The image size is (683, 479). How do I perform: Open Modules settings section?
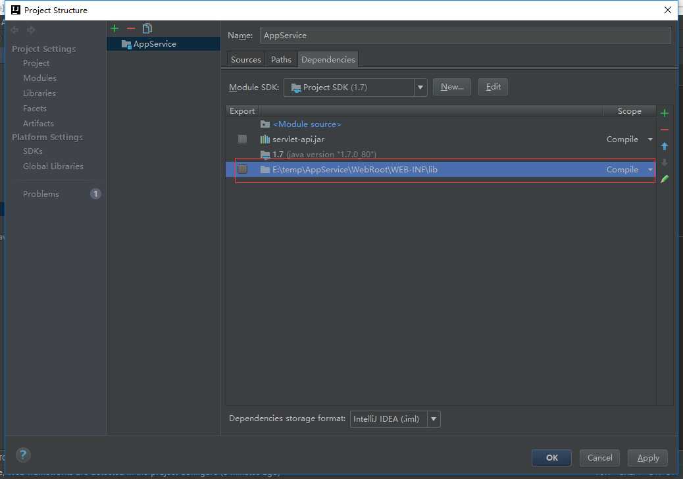click(39, 78)
